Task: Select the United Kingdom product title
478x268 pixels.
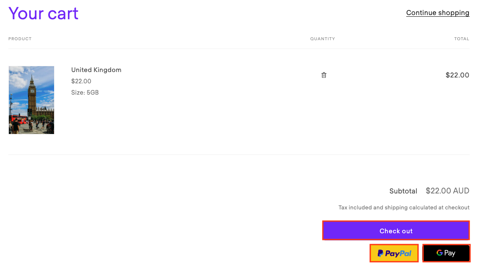Action: 96,70
